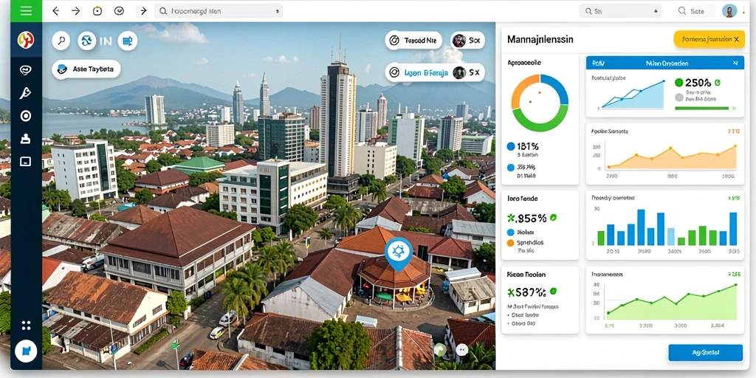Click the 'Siot' avatar pill on the map

[x=467, y=41]
